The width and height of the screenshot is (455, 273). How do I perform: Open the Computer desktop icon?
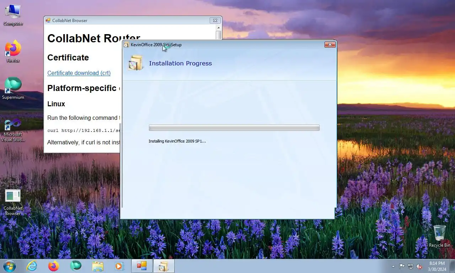[13, 15]
